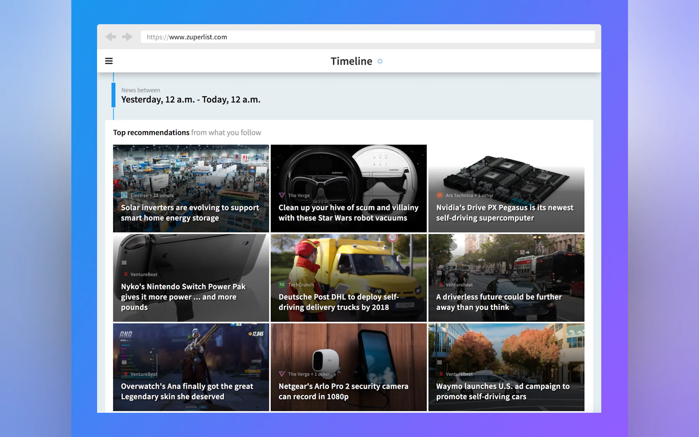This screenshot has height=437, width=699.
Task: Click VentureBeat icon on driverless future card
Action: click(441, 284)
